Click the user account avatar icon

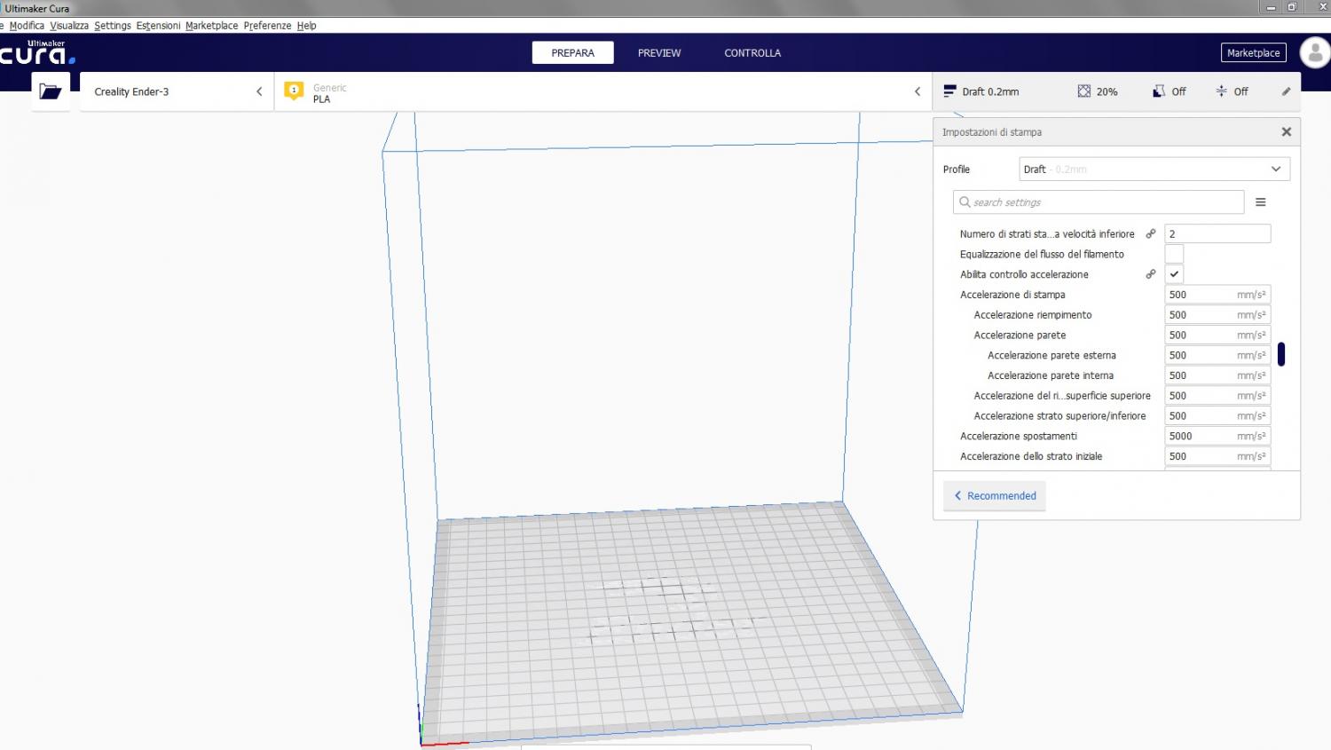tap(1314, 53)
